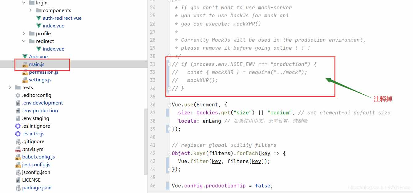Click the icon of .gitignore
413x193 pixels.
tap(18, 142)
